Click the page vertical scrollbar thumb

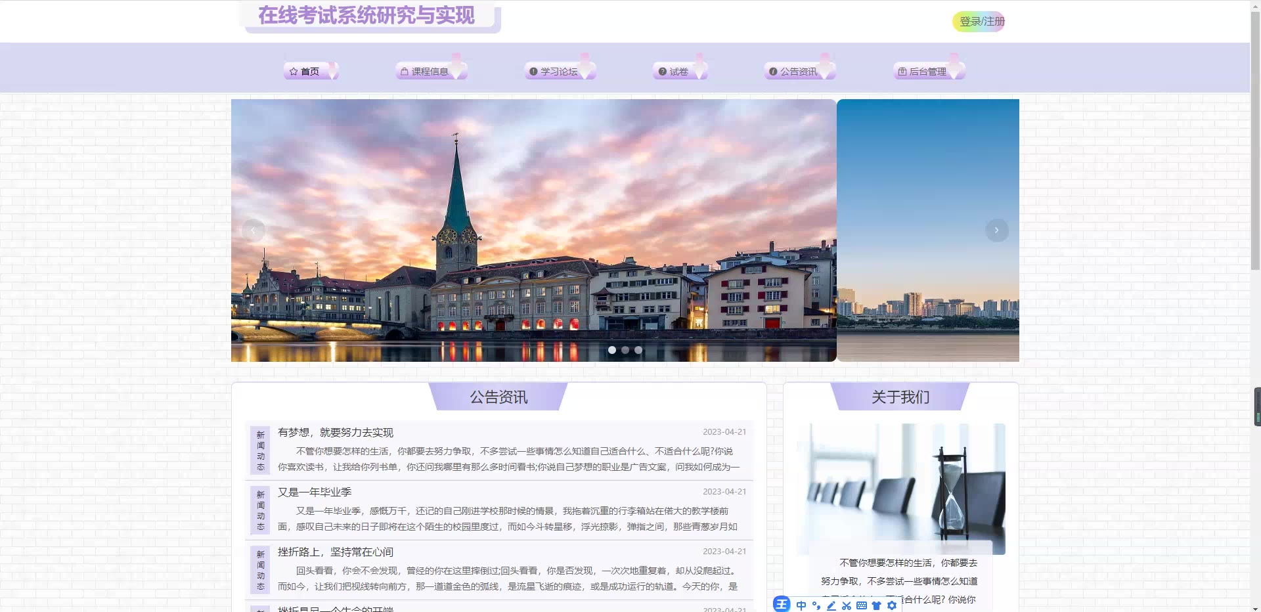point(1255,139)
